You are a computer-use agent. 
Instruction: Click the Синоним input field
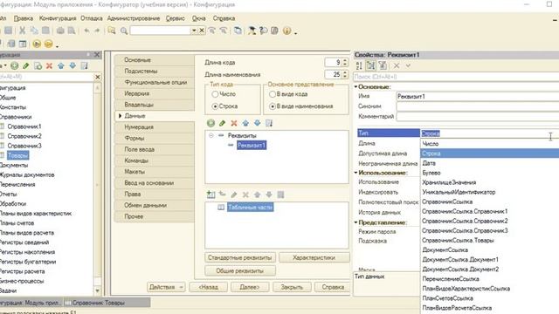tap(478, 106)
